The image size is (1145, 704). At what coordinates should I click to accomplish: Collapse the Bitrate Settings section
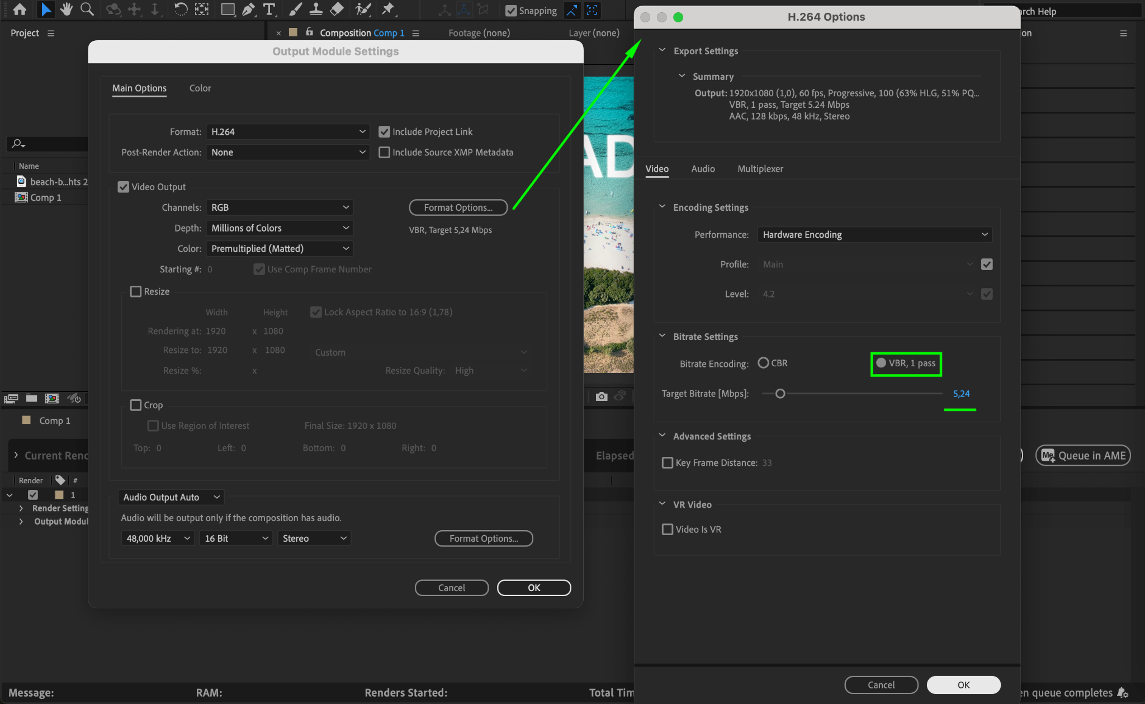pyautogui.click(x=663, y=336)
